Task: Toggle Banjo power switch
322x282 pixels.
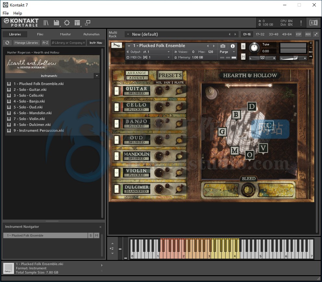Action: pyautogui.click(x=117, y=124)
